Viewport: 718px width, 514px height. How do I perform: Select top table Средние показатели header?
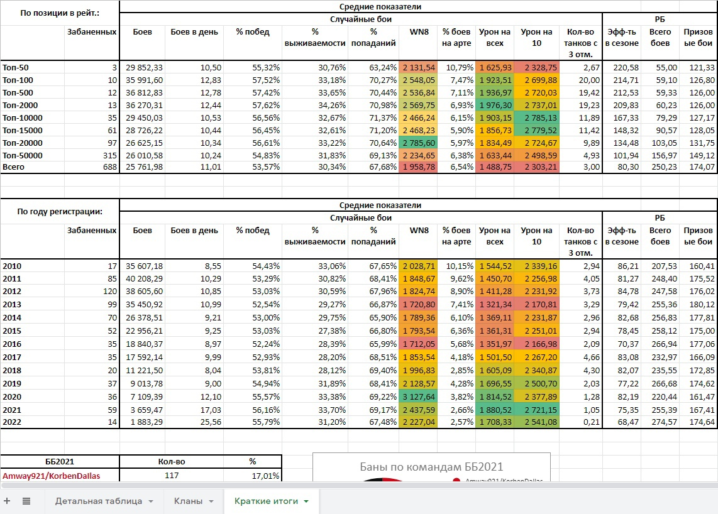tap(380, 7)
